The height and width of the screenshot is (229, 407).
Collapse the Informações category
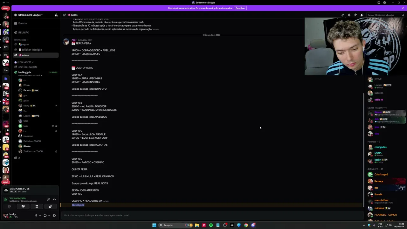(x=21, y=40)
